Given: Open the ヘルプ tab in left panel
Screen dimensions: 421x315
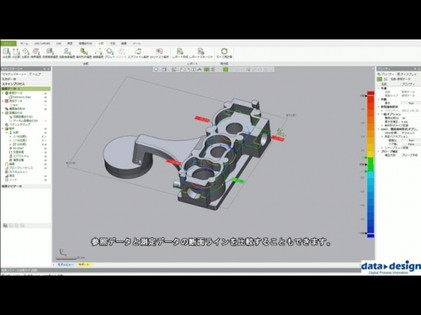Looking at the screenshot, I should pos(35,74).
